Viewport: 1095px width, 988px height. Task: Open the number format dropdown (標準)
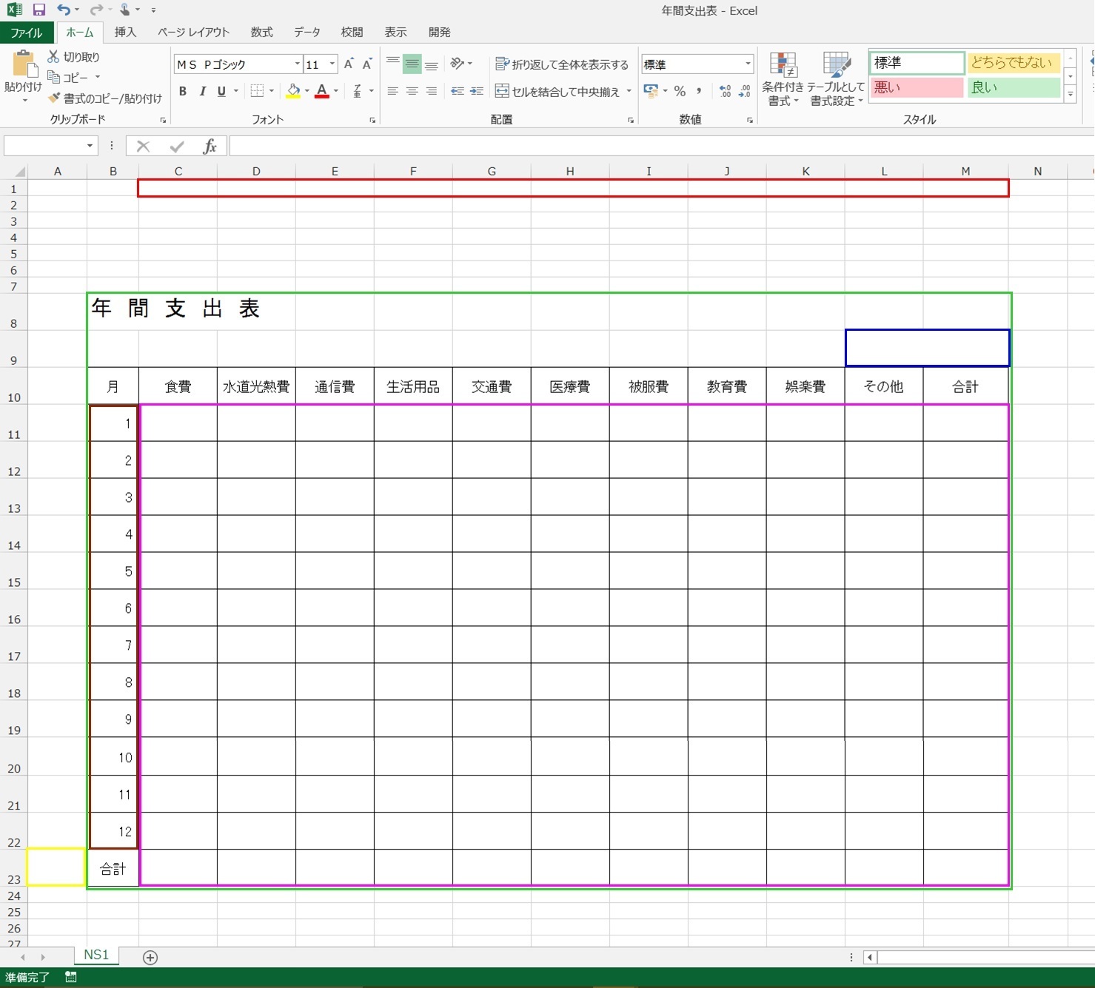748,64
